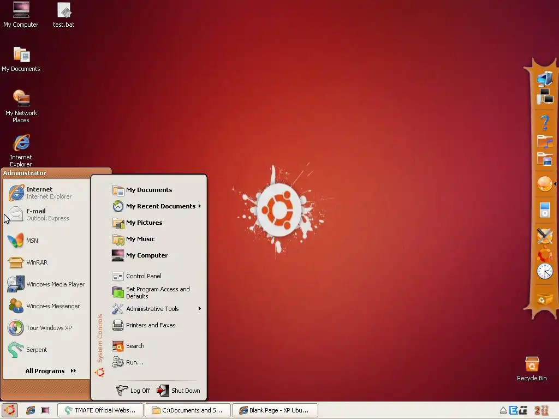Click the Log Off button
The height and width of the screenshot is (419, 559).
134,391
